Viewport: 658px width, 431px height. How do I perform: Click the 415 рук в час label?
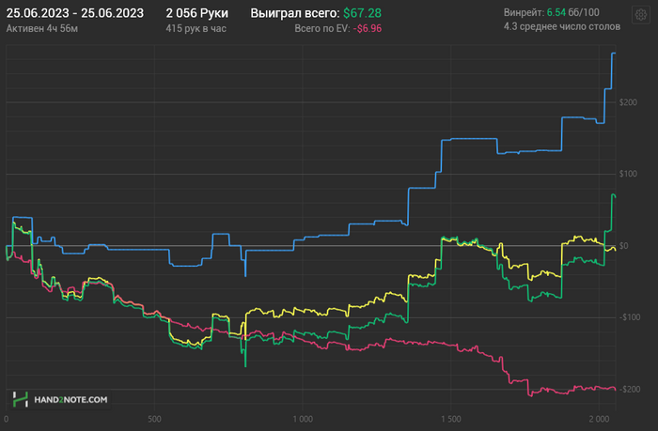coord(196,28)
